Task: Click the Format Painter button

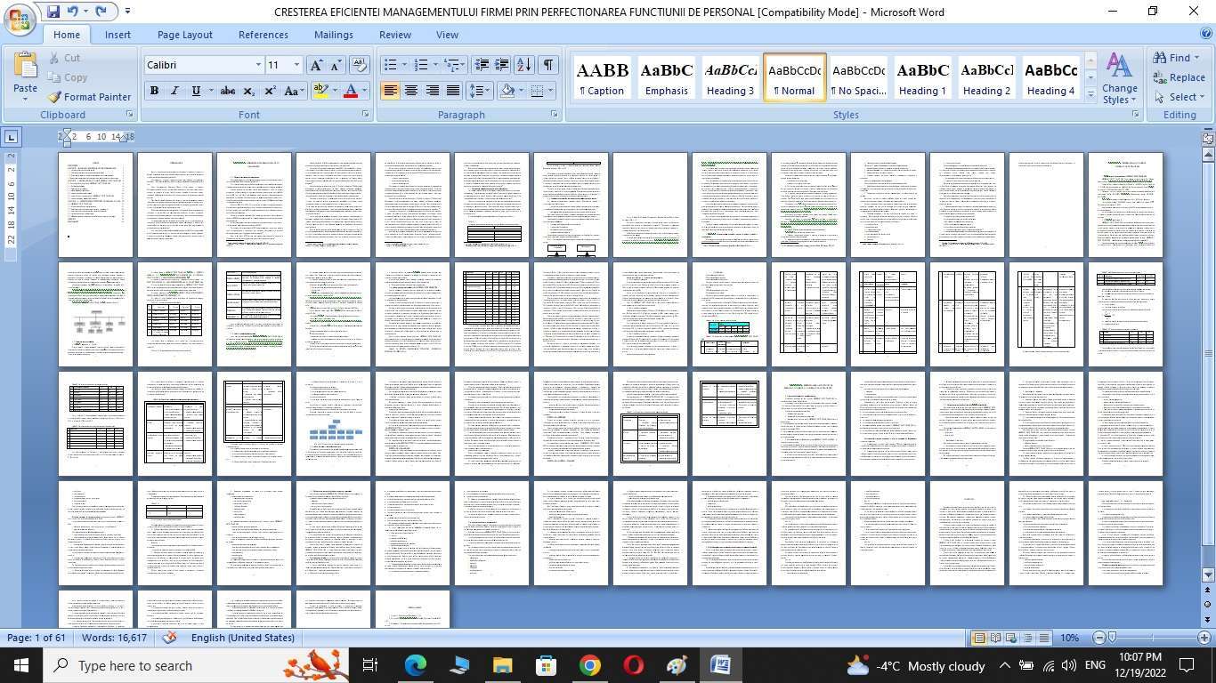Action: click(x=89, y=97)
